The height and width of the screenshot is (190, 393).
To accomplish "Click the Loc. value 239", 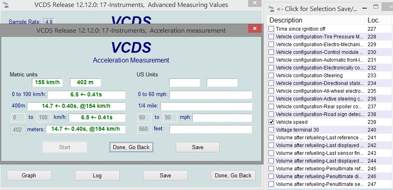I will pyautogui.click(x=372, y=122).
